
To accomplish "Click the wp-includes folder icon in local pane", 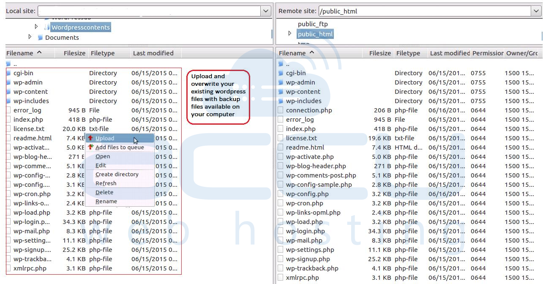I will pyautogui.click(x=9, y=101).
